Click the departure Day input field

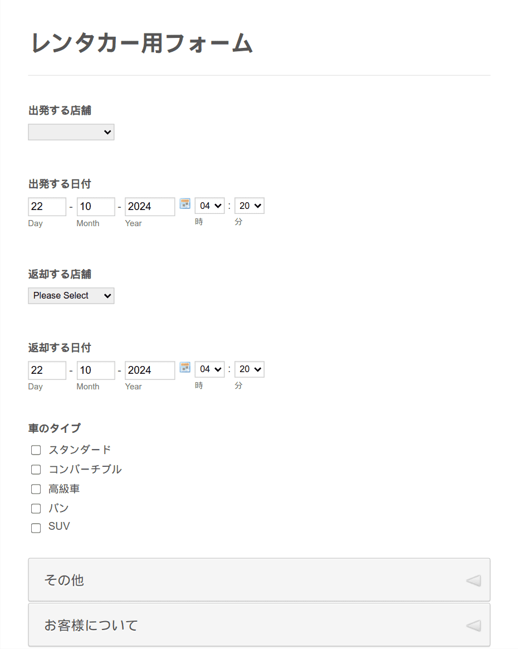(x=47, y=207)
